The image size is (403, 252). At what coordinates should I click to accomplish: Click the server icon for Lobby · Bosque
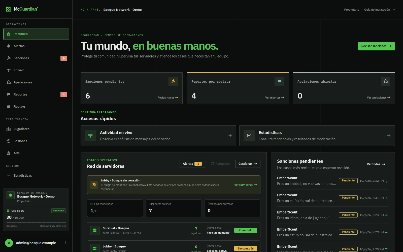click(95, 248)
